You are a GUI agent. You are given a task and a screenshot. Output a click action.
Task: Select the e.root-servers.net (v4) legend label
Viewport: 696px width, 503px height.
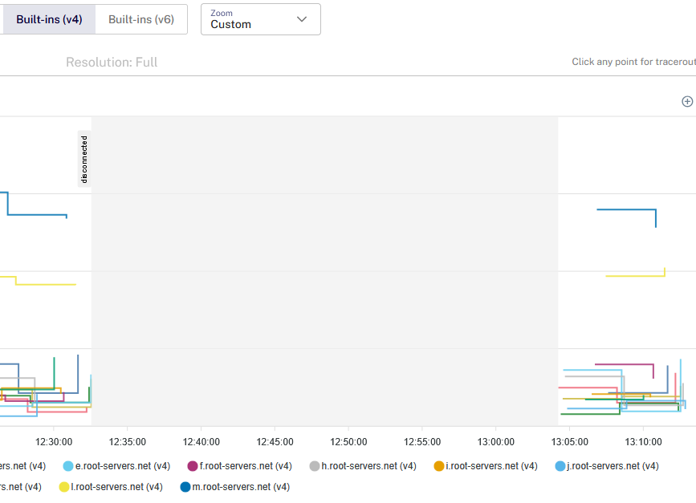pyautogui.click(x=123, y=466)
